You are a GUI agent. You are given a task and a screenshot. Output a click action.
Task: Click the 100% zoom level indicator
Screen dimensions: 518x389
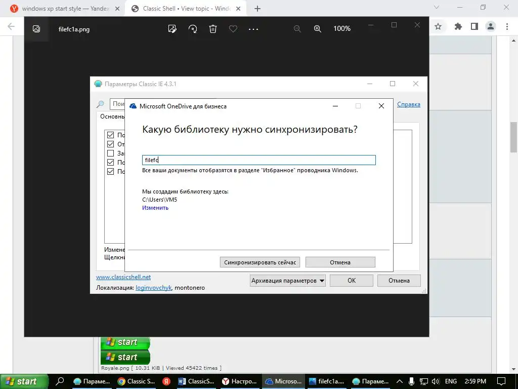click(342, 28)
